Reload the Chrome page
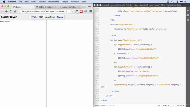Viewport: 190px width, 107px height. (x=11, y=11)
